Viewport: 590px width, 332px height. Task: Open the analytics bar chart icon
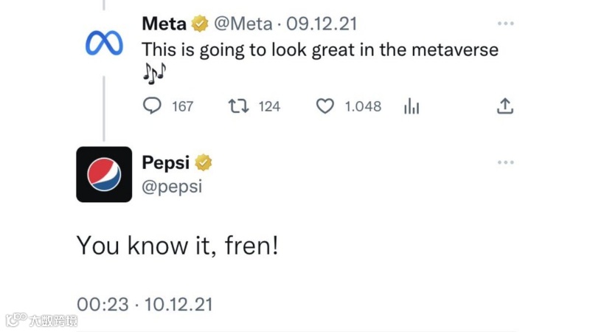[412, 107]
